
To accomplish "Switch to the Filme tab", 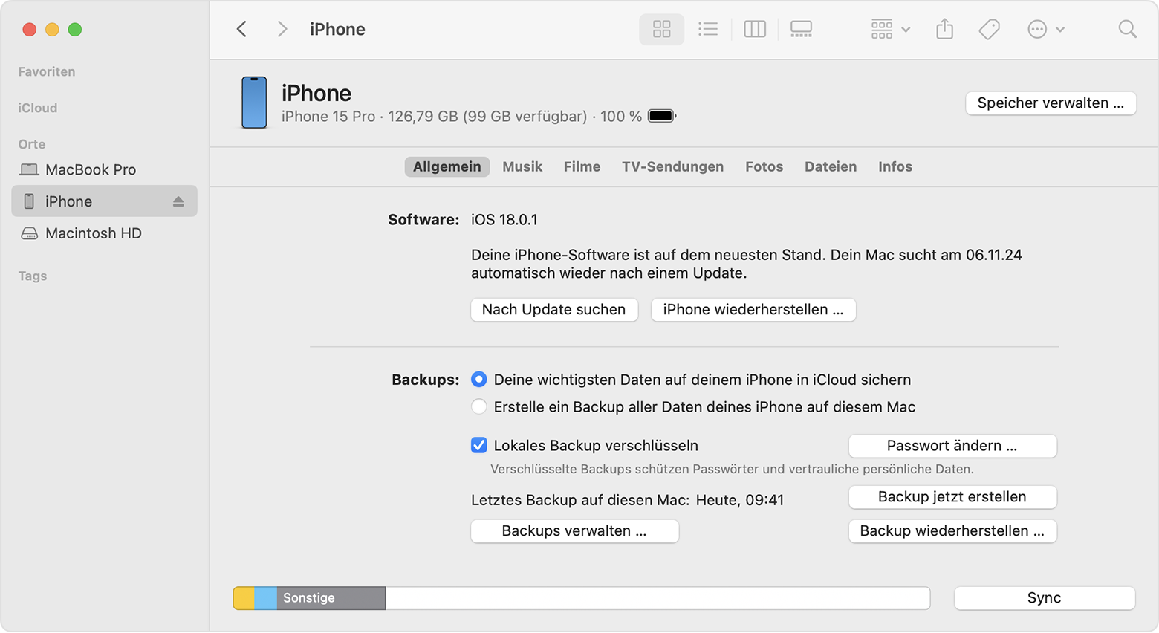I will [582, 166].
